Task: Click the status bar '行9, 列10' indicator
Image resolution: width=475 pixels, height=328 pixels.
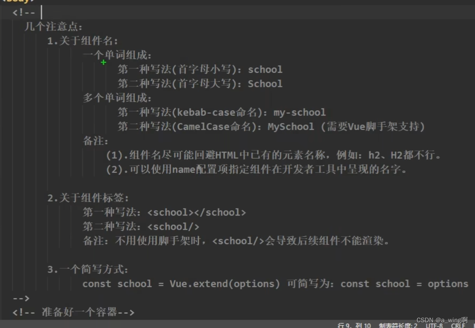Action: pyautogui.click(x=354, y=325)
